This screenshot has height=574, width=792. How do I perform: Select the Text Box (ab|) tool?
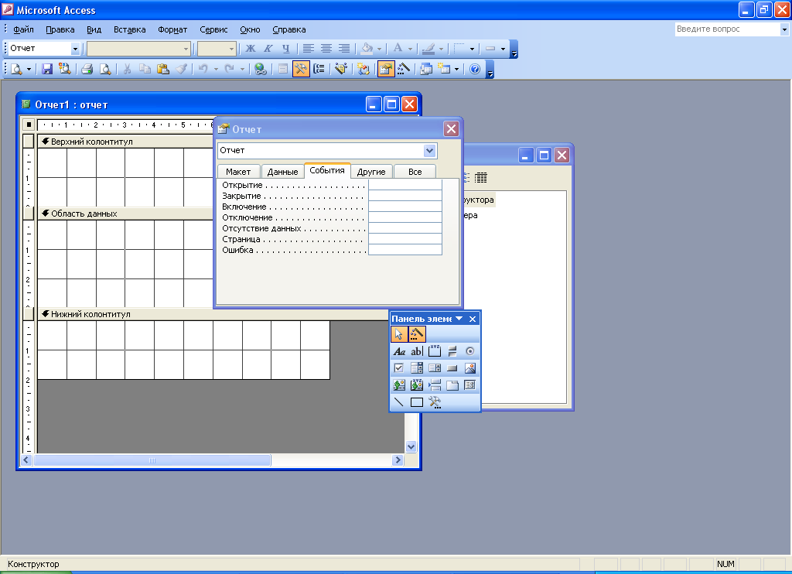click(x=417, y=351)
